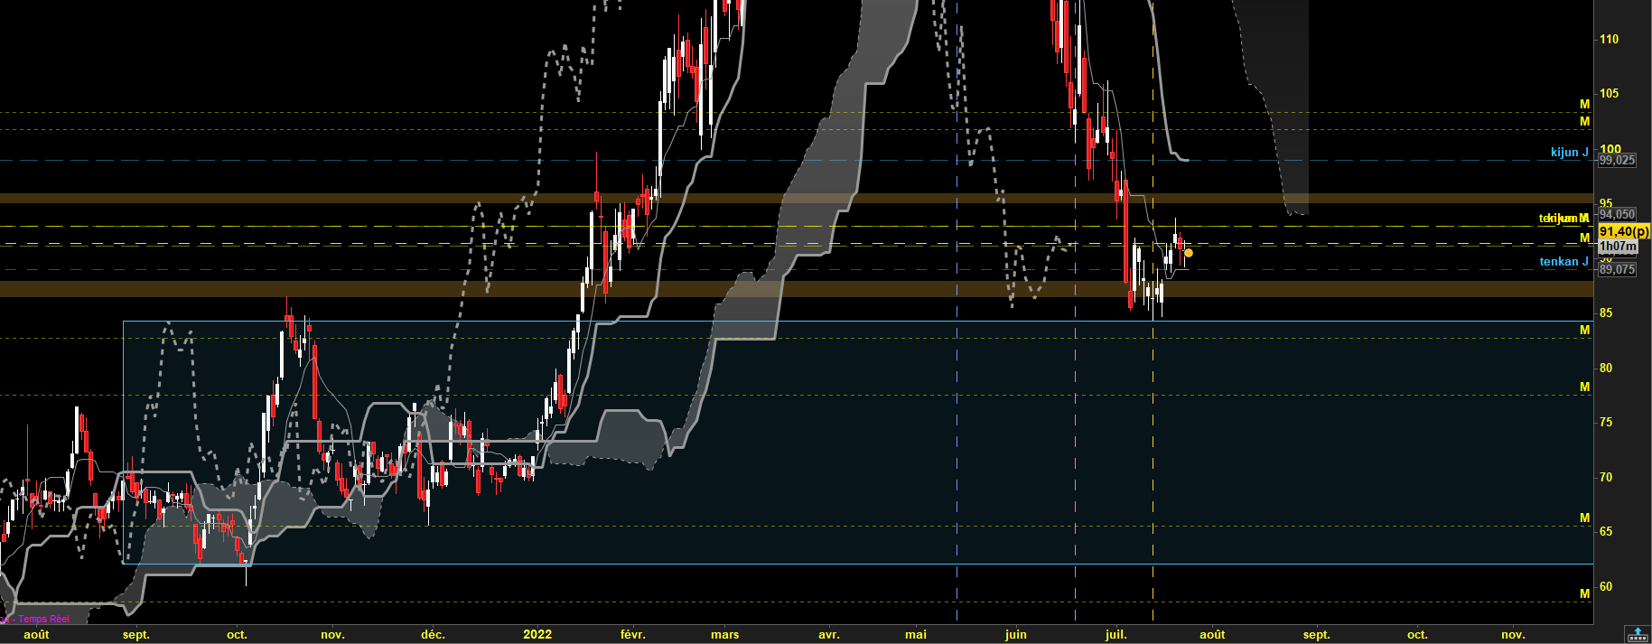Select mars on the time axis

click(724, 634)
